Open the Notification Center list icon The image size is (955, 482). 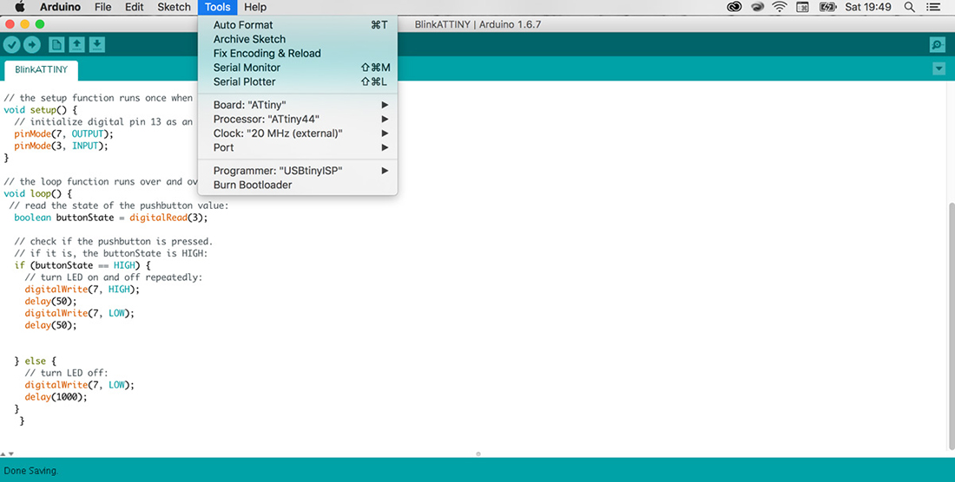click(x=933, y=7)
